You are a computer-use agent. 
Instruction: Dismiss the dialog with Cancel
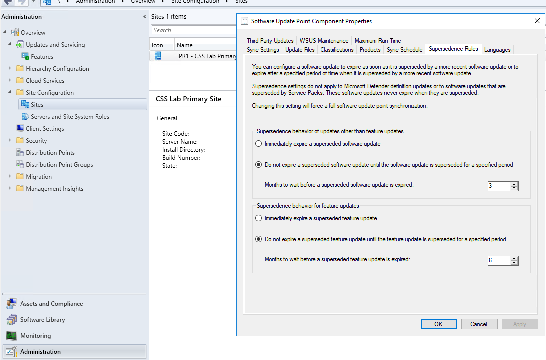[x=479, y=324]
